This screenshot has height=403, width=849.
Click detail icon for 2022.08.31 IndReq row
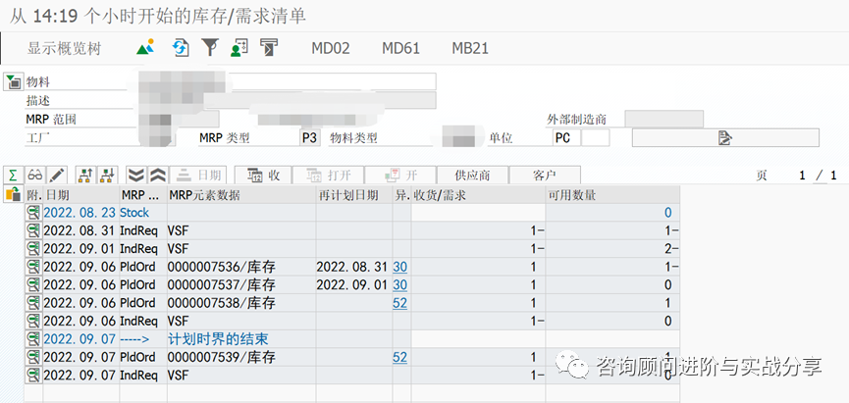click(34, 231)
